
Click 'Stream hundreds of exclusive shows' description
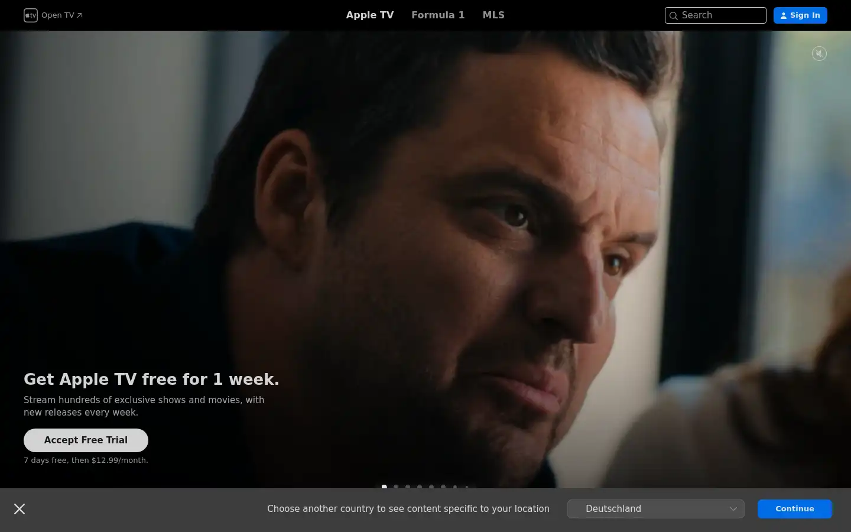pyautogui.click(x=144, y=406)
